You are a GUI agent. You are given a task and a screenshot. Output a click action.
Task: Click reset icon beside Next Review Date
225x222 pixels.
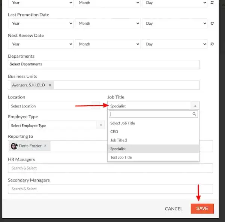point(212,44)
